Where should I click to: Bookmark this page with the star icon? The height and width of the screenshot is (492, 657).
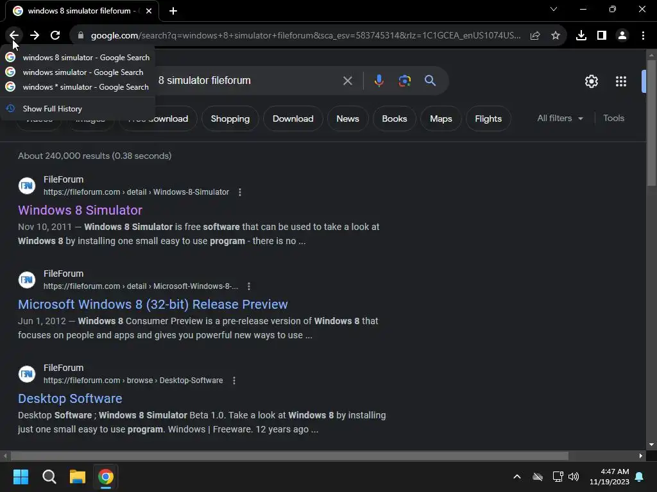[556, 36]
